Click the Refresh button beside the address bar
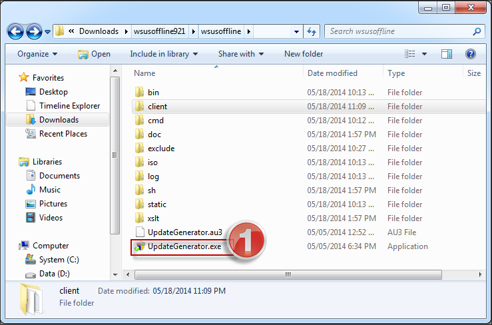 pyautogui.click(x=312, y=31)
